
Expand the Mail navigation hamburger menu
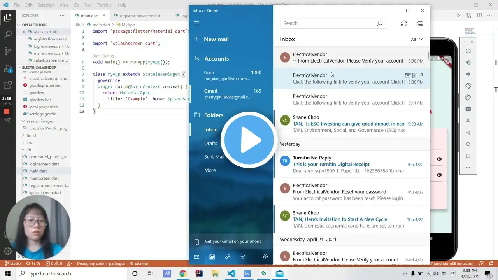196,23
